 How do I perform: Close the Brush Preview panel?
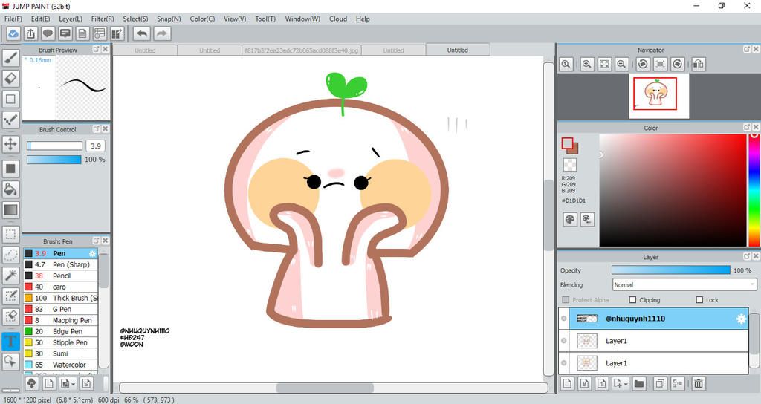105,50
